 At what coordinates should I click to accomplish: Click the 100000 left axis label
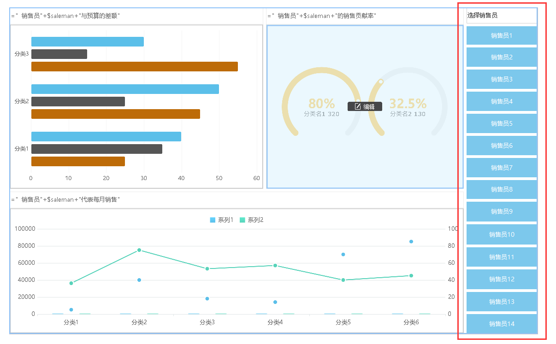(x=25, y=229)
